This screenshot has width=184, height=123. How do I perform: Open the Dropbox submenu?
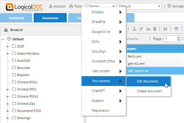point(104,12)
